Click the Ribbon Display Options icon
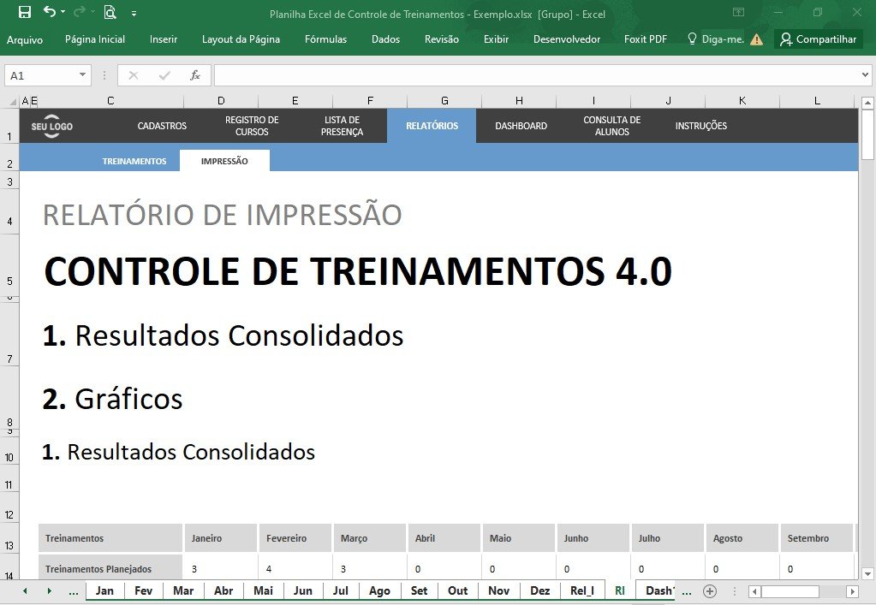The width and height of the screenshot is (876, 605). point(739,12)
